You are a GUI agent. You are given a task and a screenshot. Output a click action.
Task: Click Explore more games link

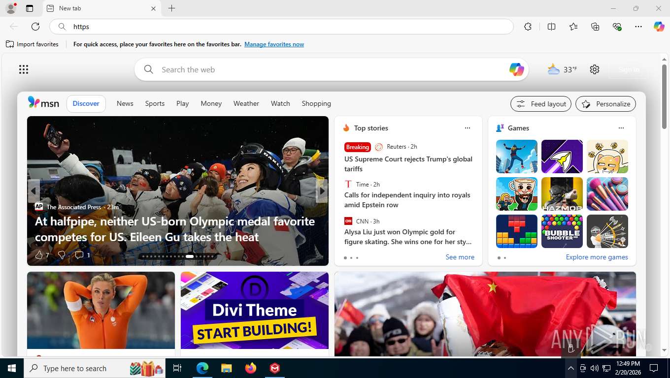[x=597, y=257]
